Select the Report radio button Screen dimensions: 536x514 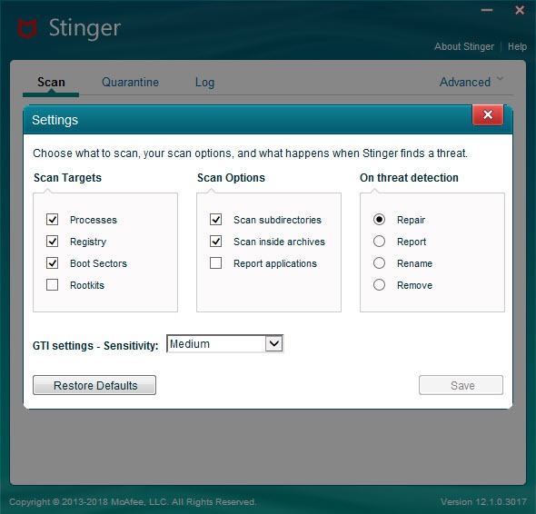[x=379, y=242]
